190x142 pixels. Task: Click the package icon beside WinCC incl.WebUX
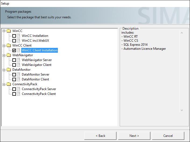pos(18,41)
